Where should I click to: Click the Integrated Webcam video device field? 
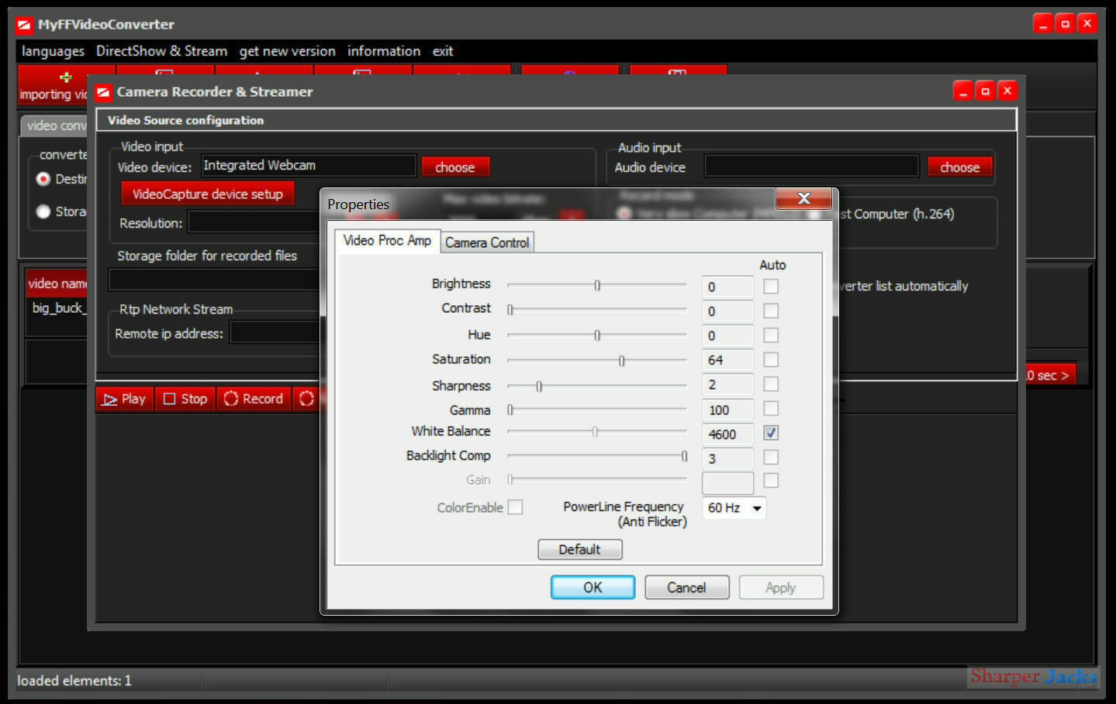tap(309, 166)
